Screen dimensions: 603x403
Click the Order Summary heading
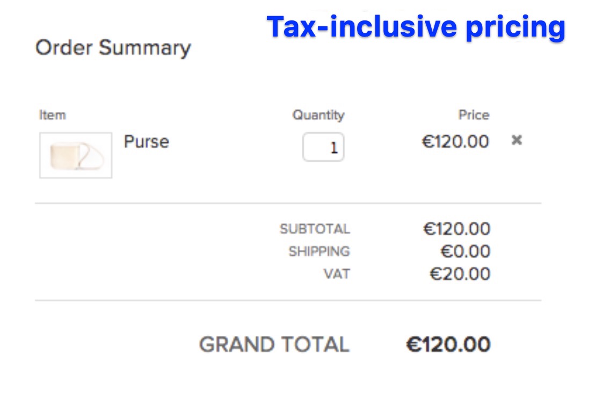point(113,48)
